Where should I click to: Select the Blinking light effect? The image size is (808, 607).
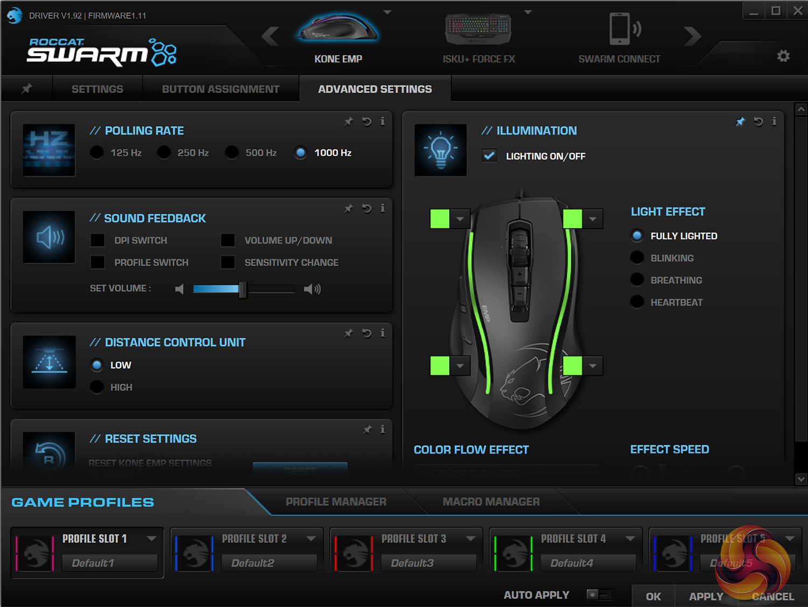pos(637,258)
